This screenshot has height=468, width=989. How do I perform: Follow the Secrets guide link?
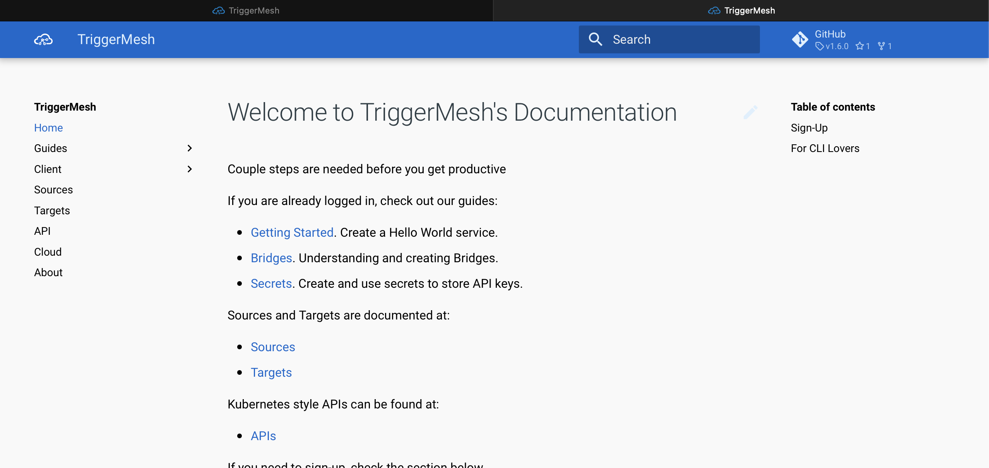point(271,284)
